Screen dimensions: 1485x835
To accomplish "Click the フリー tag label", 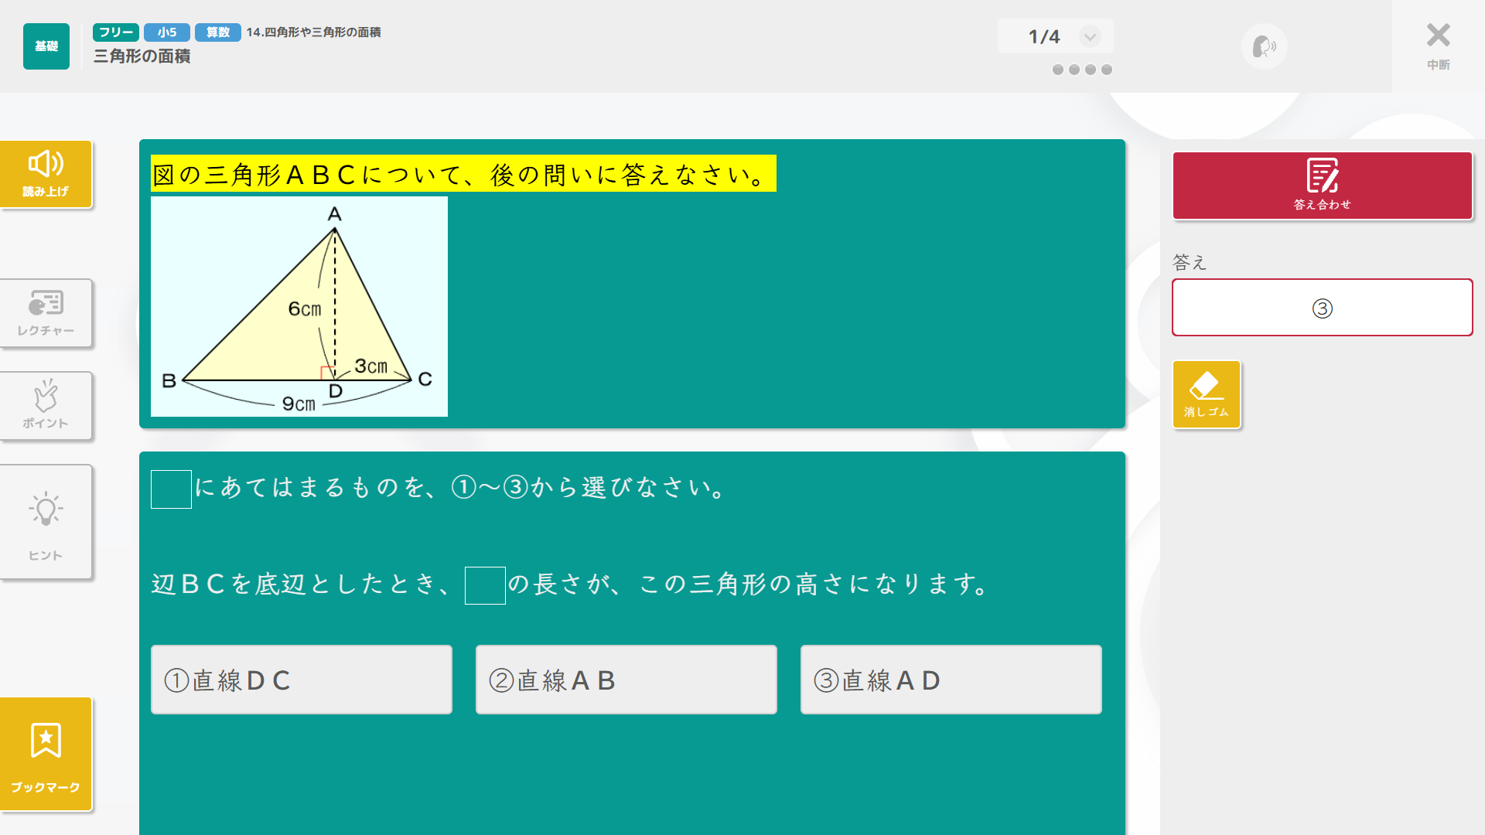I will point(116,32).
